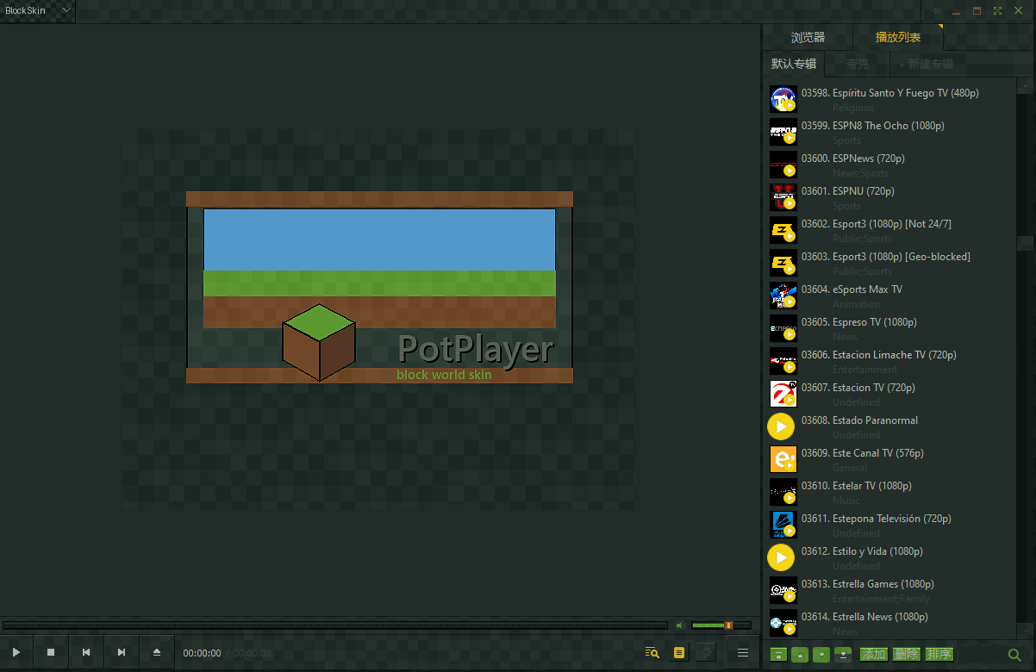
Task: Move selected item to bottom of playlist
Action: 843,655
